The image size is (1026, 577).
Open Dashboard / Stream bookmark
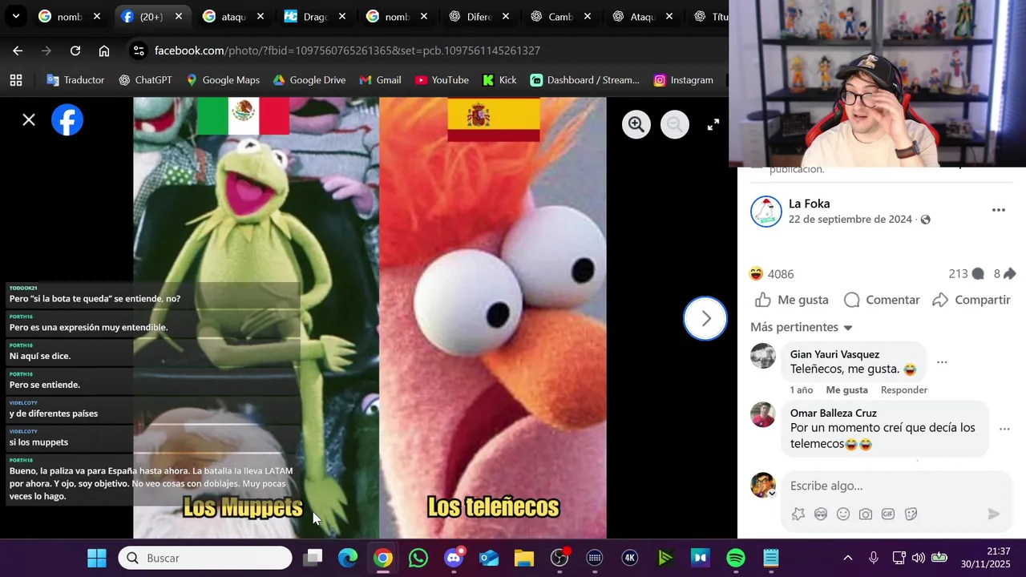tap(585, 80)
